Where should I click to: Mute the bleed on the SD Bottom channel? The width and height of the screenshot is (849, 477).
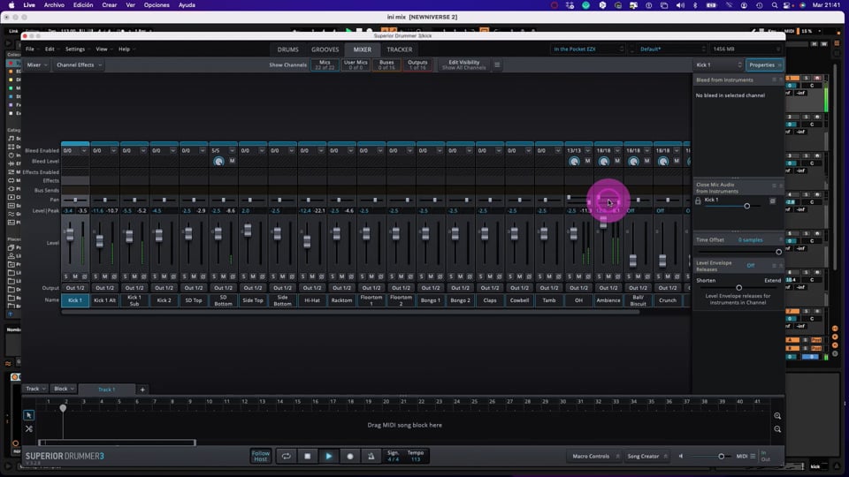pos(232,161)
